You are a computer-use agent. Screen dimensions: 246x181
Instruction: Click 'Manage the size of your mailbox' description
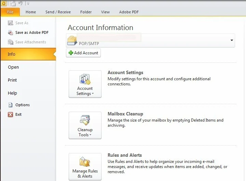click(165, 123)
